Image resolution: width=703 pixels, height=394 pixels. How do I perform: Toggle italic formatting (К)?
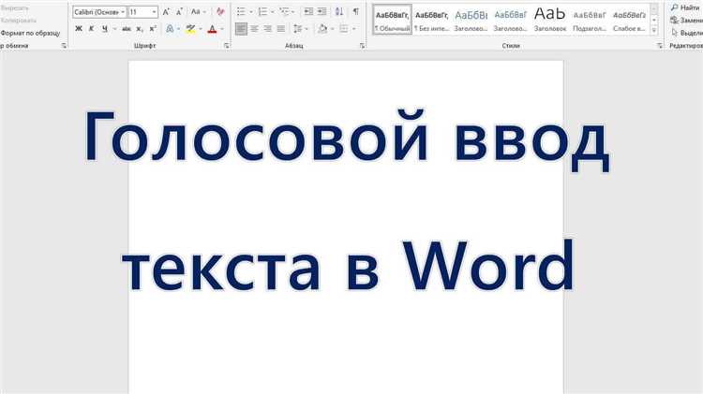[x=91, y=29]
